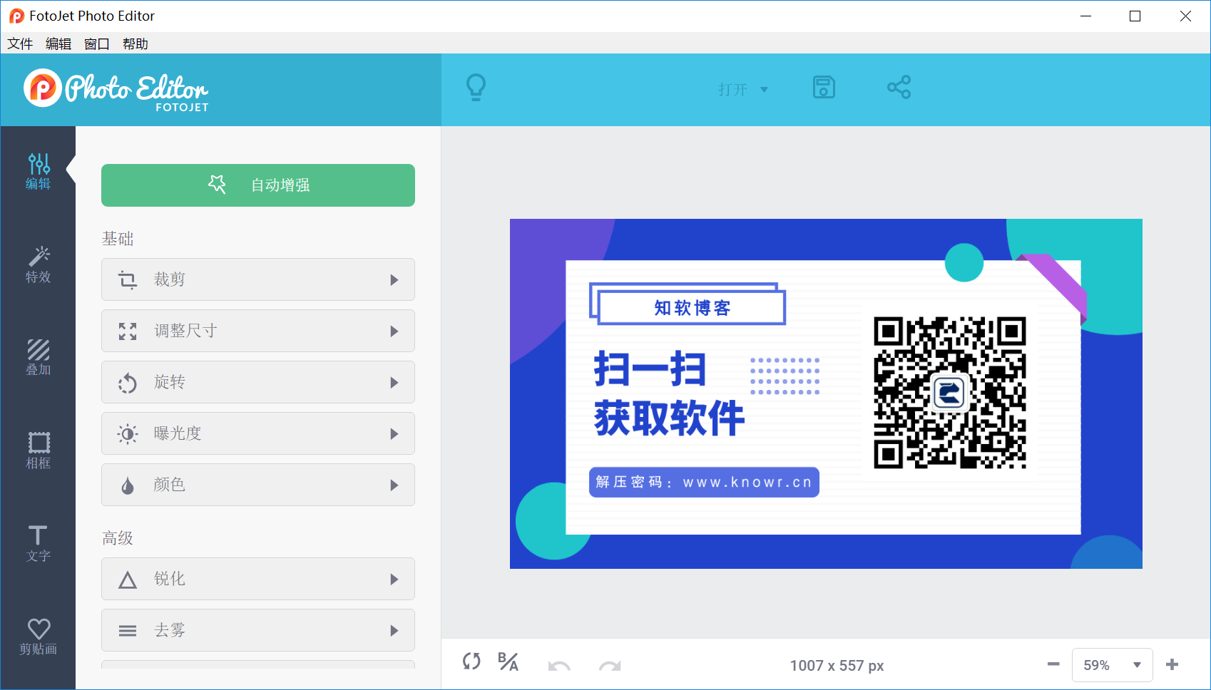Click the 基础 section heading
The image size is (1211, 690).
pyautogui.click(x=118, y=239)
